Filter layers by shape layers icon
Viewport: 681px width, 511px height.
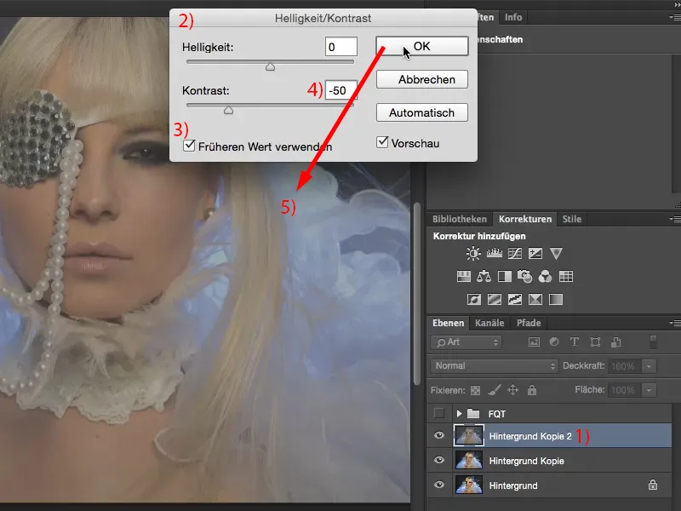(595, 342)
